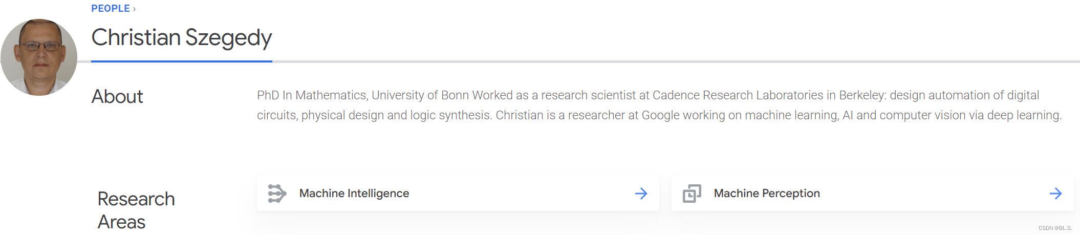Click the gray divider line under header
Screen dimensions: 1080x235
click(x=676, y=61)
